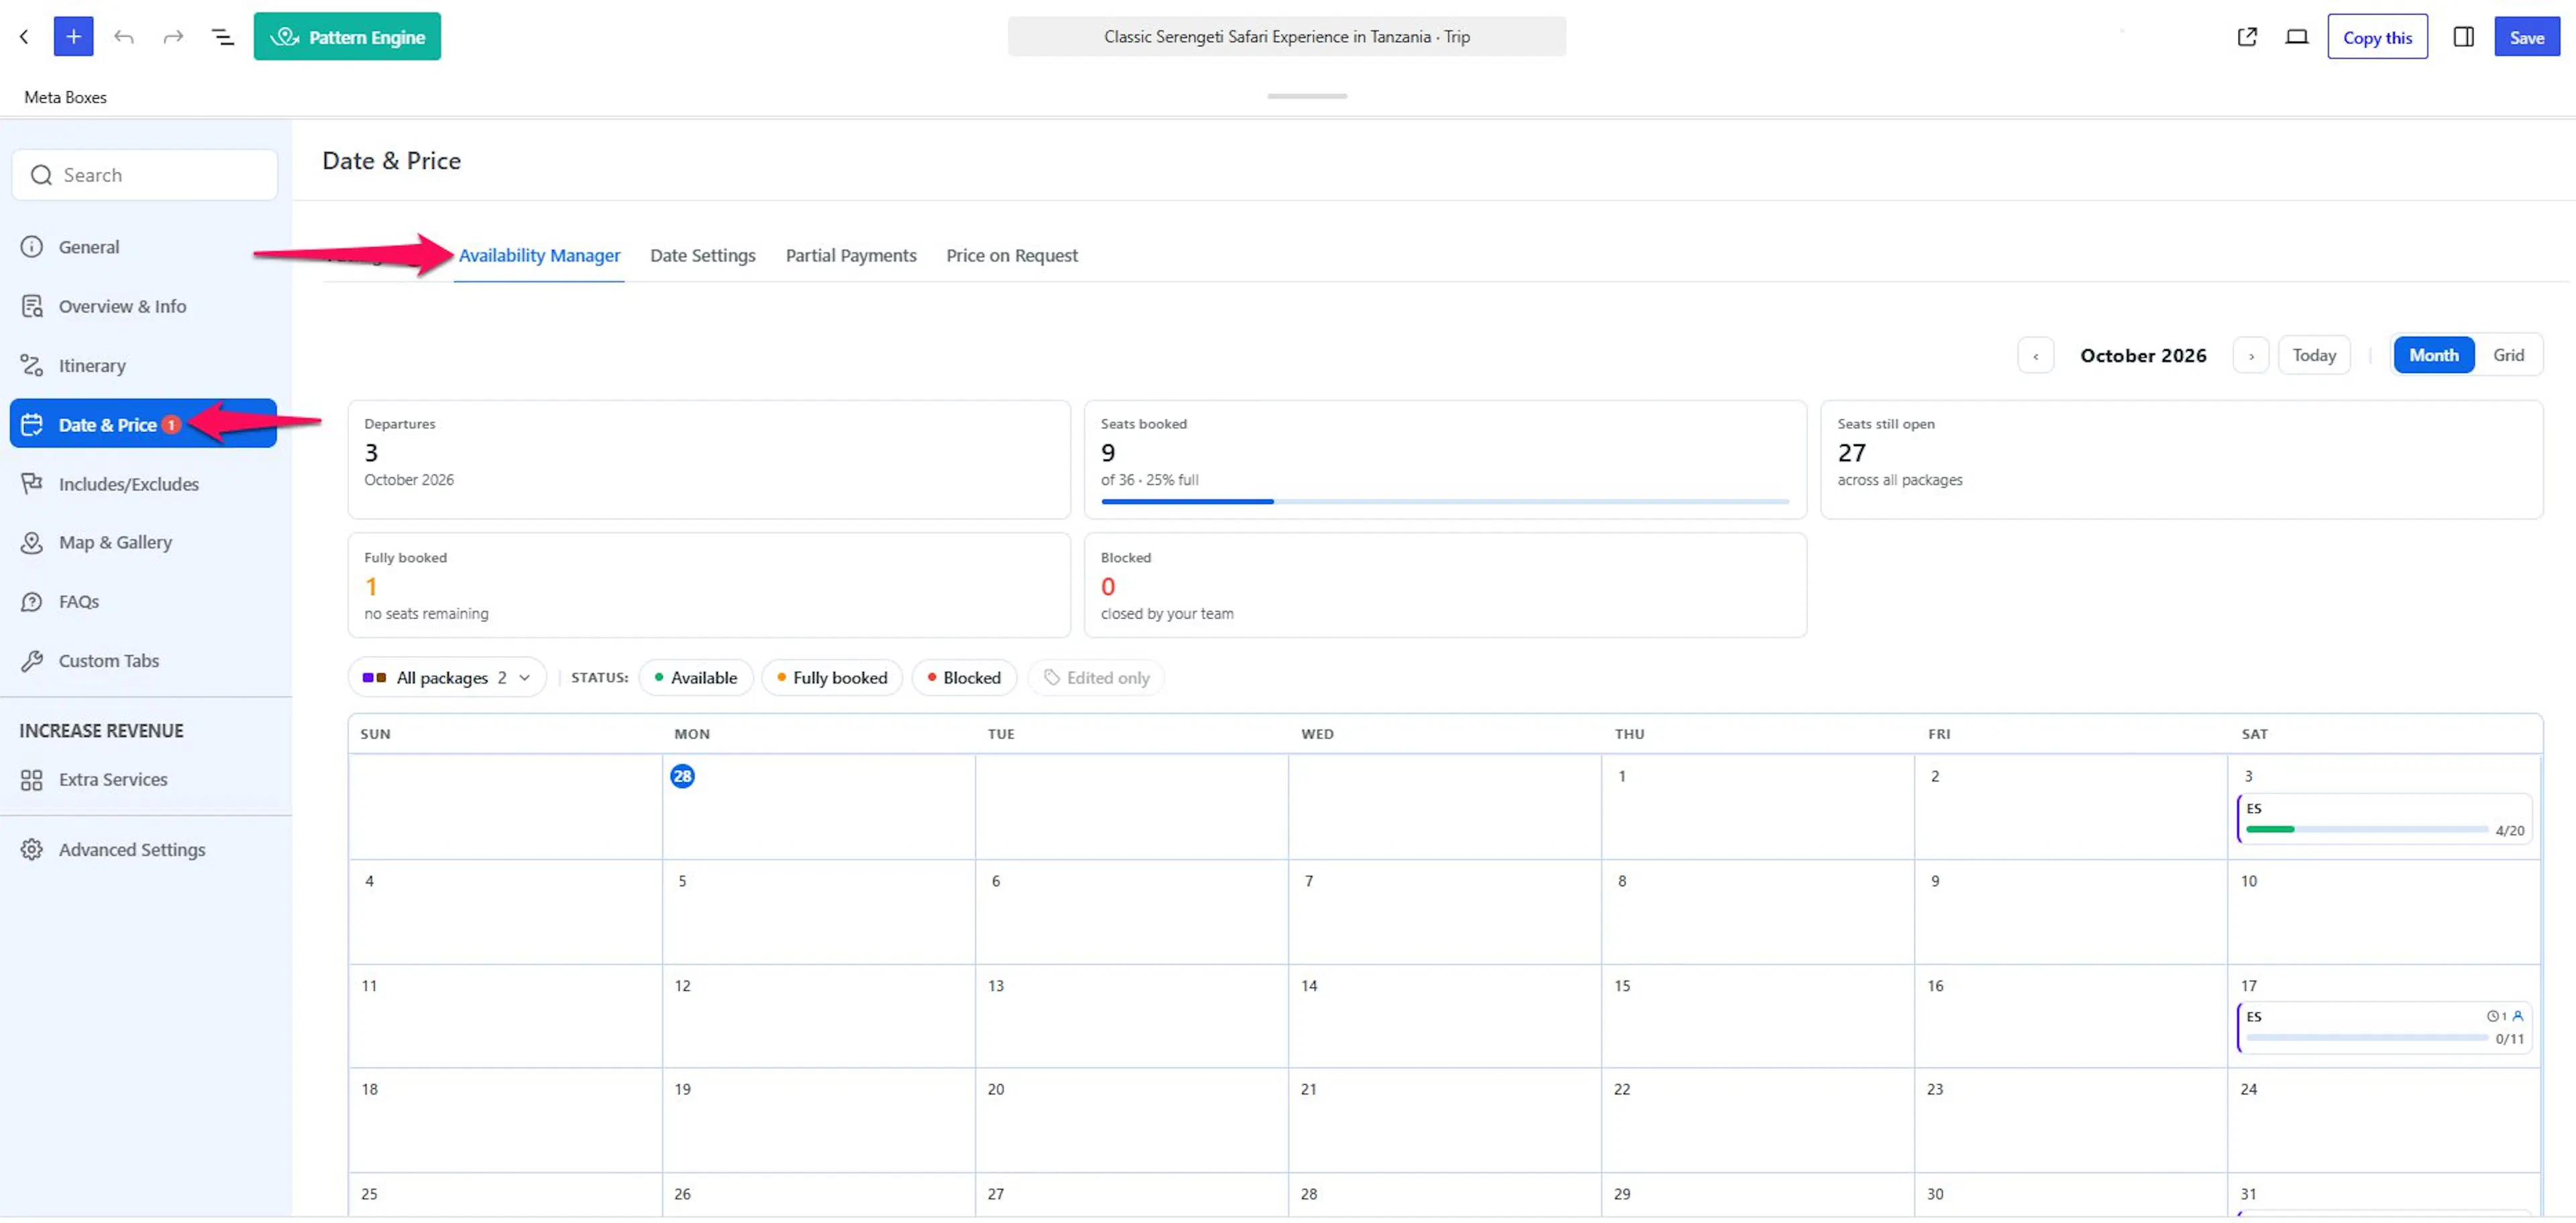Toggle the Fully booked status filter
The width and height of the screenshot is (2576, 1223).
click(x=832, y=677)
